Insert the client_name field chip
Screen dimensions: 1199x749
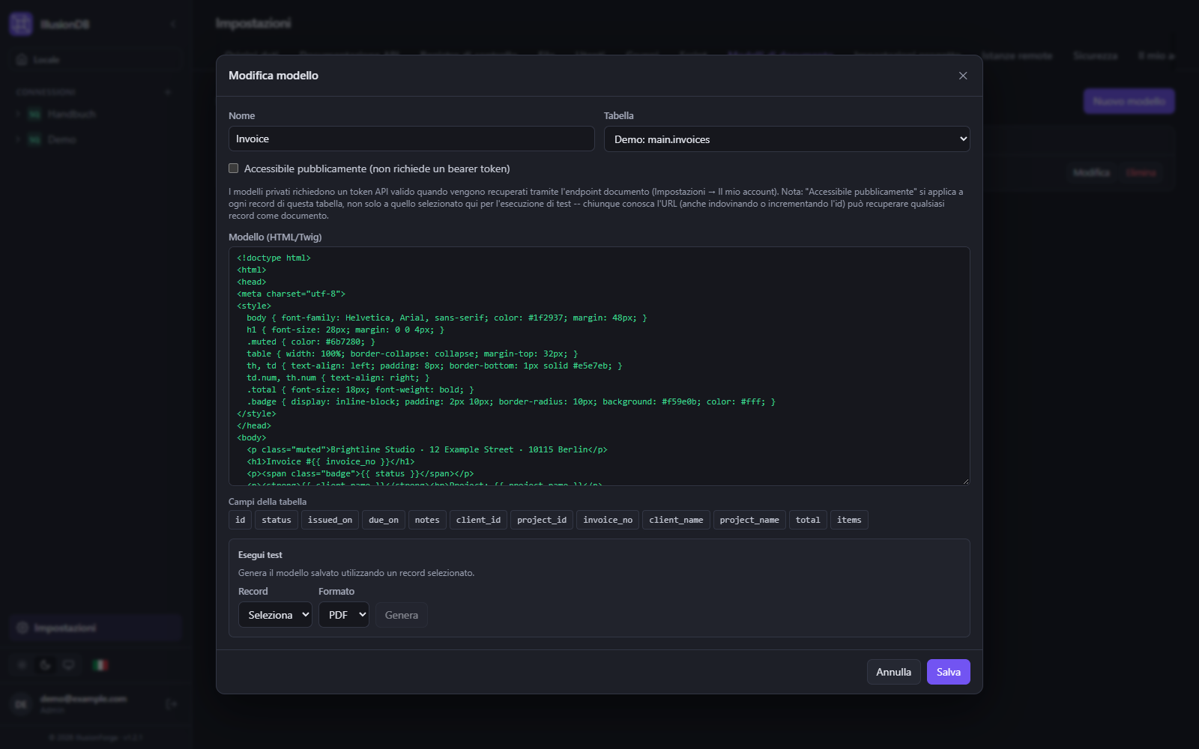click(676, 520)
